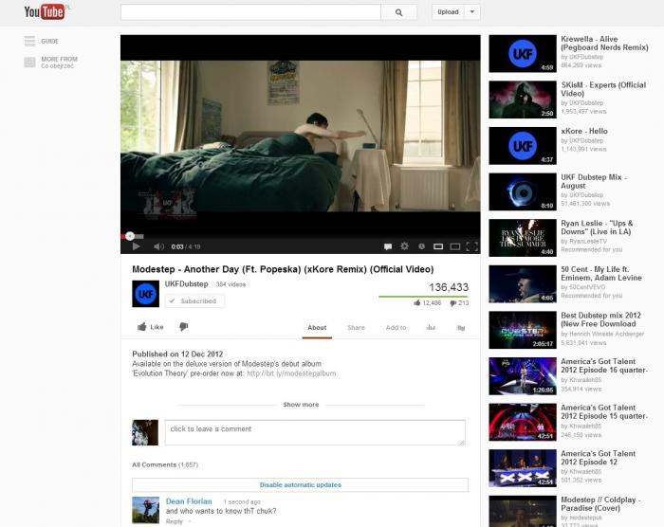Click into the search field
This screenshot has width=664, height=527.
(x=250, y=12)
